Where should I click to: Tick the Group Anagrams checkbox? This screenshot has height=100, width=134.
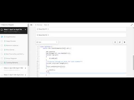(x=2, y=58)
